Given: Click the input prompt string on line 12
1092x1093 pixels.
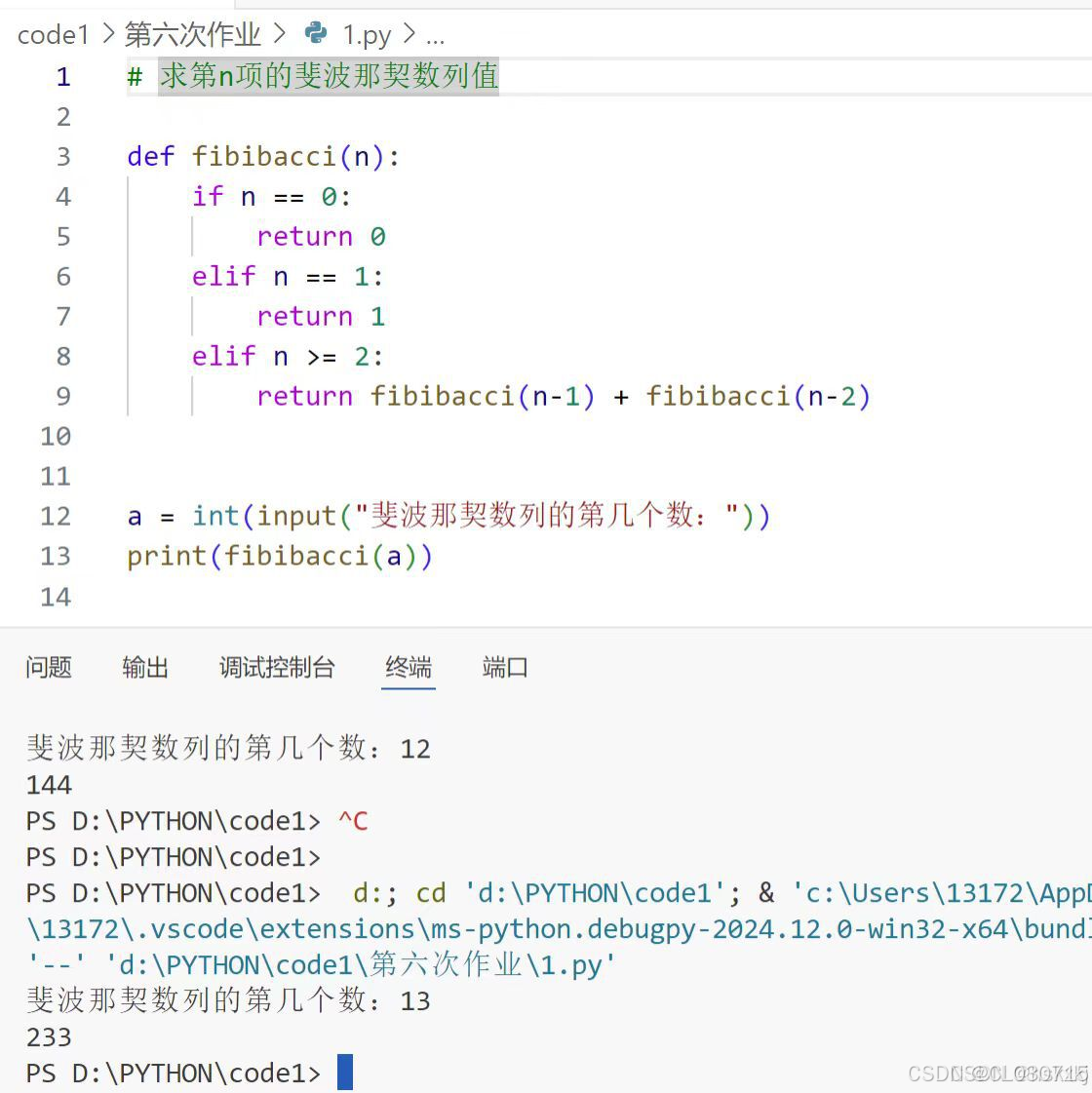Looking at the screenshot, I should (x=547, y=516).
